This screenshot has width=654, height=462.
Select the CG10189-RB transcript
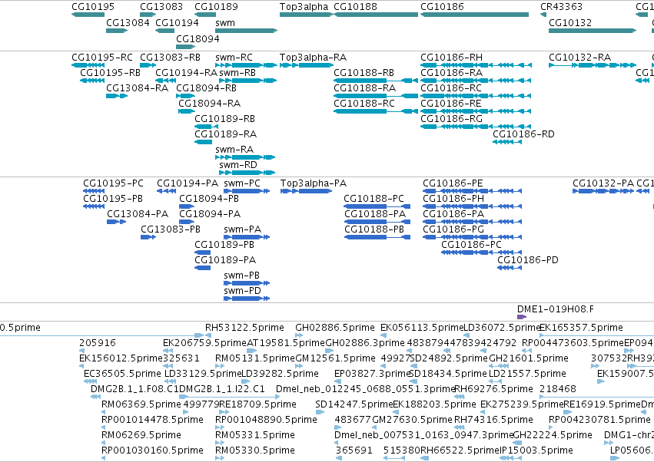pos(206,127)
